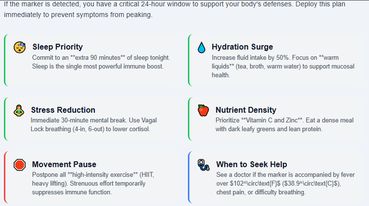Image resolution: width=369 pixels, height=206 pixels.
Task: Click the meditating person icon
Action: (x=18, y=110)
